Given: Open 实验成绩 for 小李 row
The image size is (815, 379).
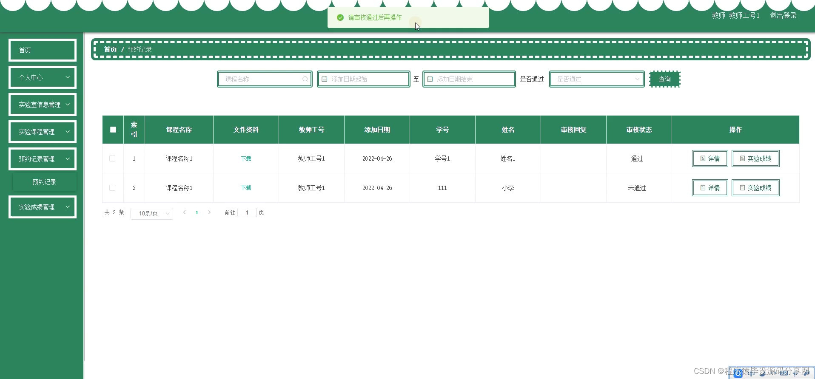Looking at the screenshot, I should 755,188.
